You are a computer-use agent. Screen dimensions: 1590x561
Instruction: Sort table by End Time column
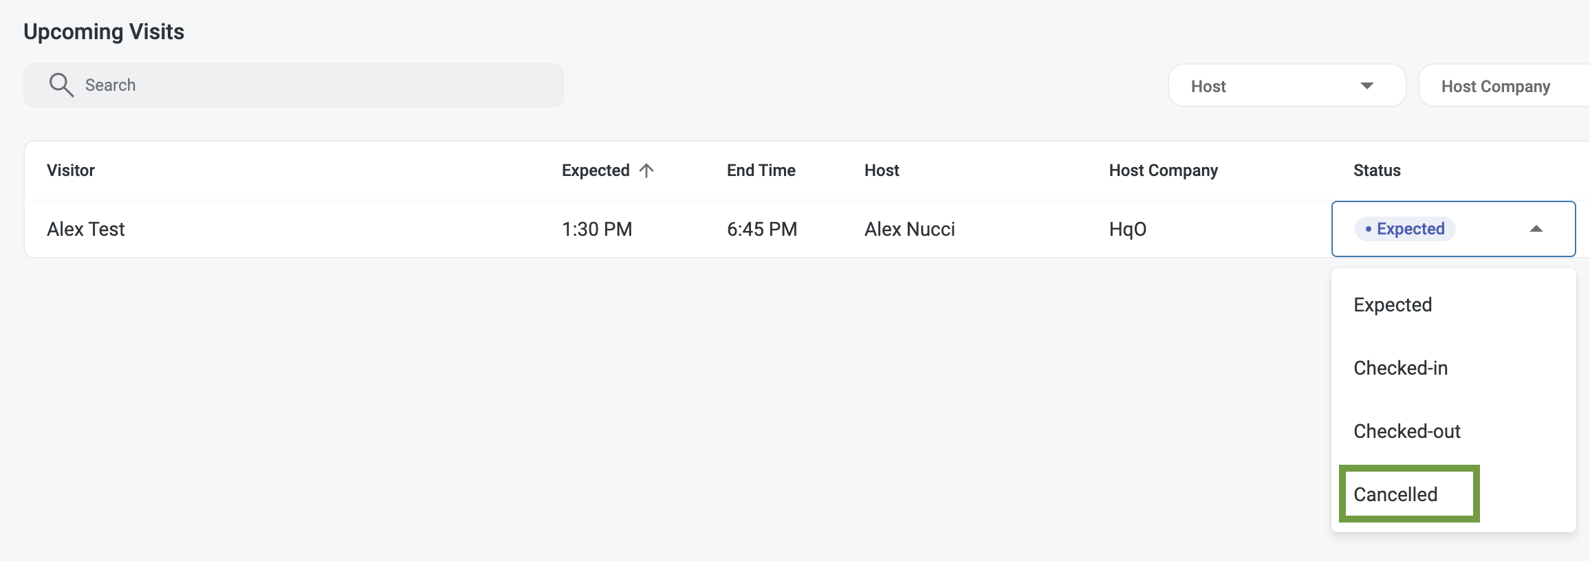coord(761,170)
